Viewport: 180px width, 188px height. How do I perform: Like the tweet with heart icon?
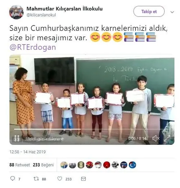click(59, 179)
